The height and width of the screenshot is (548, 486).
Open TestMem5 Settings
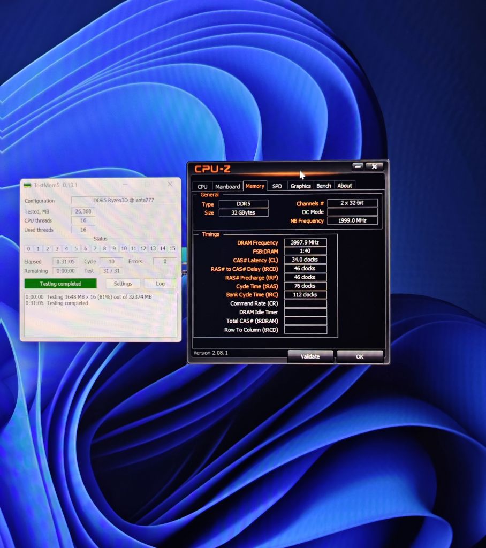[123, 283]
